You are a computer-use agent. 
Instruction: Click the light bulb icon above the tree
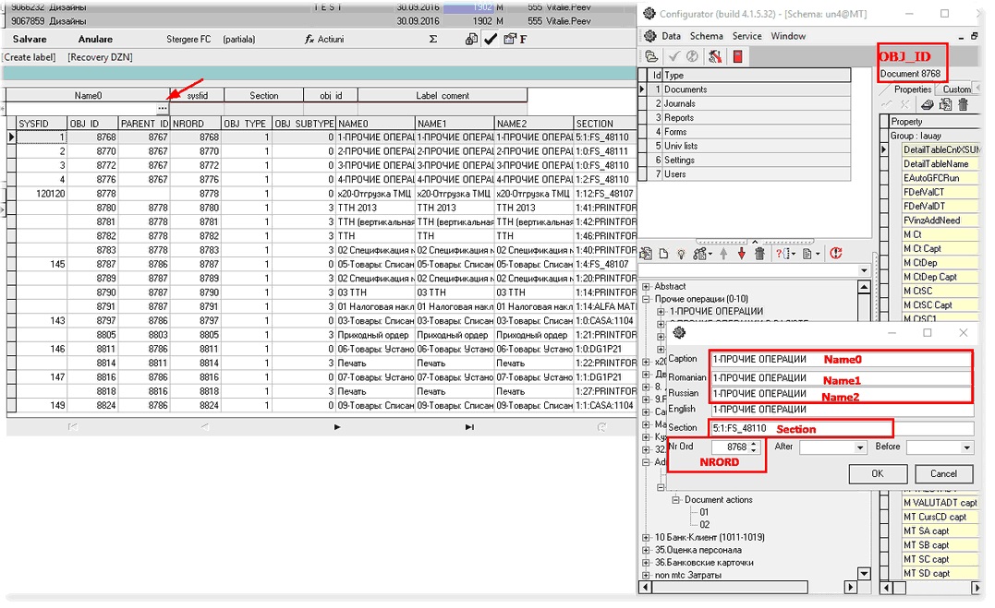[x=681, y=254]
